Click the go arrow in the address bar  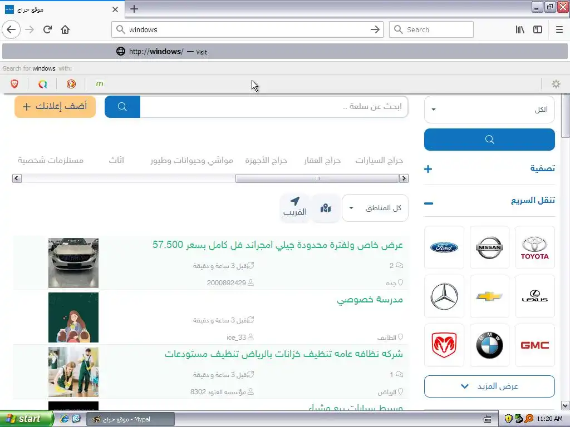tap(375, 29)
